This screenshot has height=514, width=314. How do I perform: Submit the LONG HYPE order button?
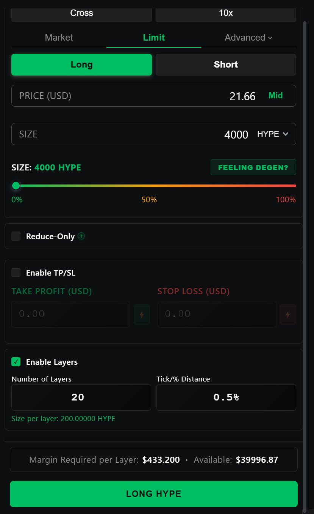pyautogui.click(x=154, y=494)
